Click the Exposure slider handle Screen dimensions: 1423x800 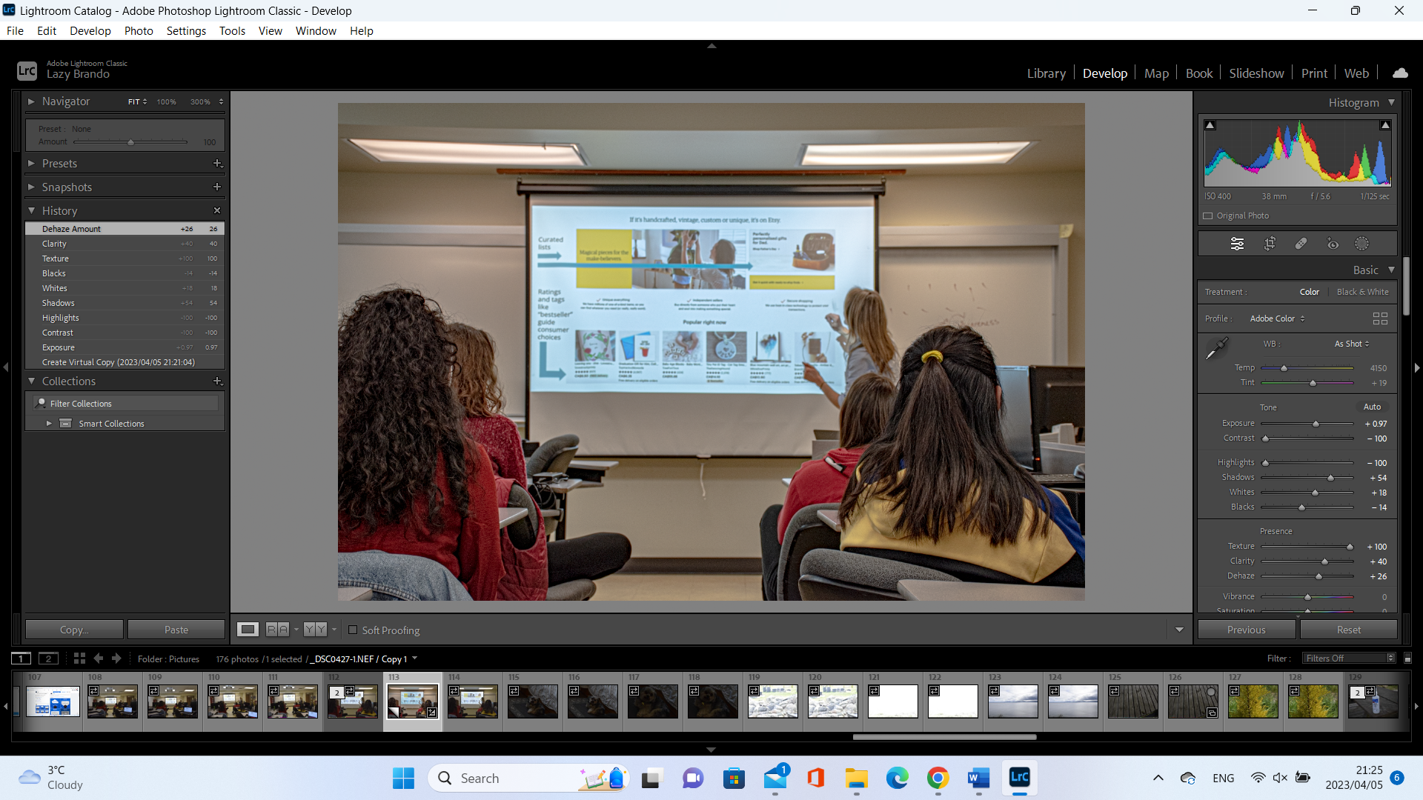1316,424
